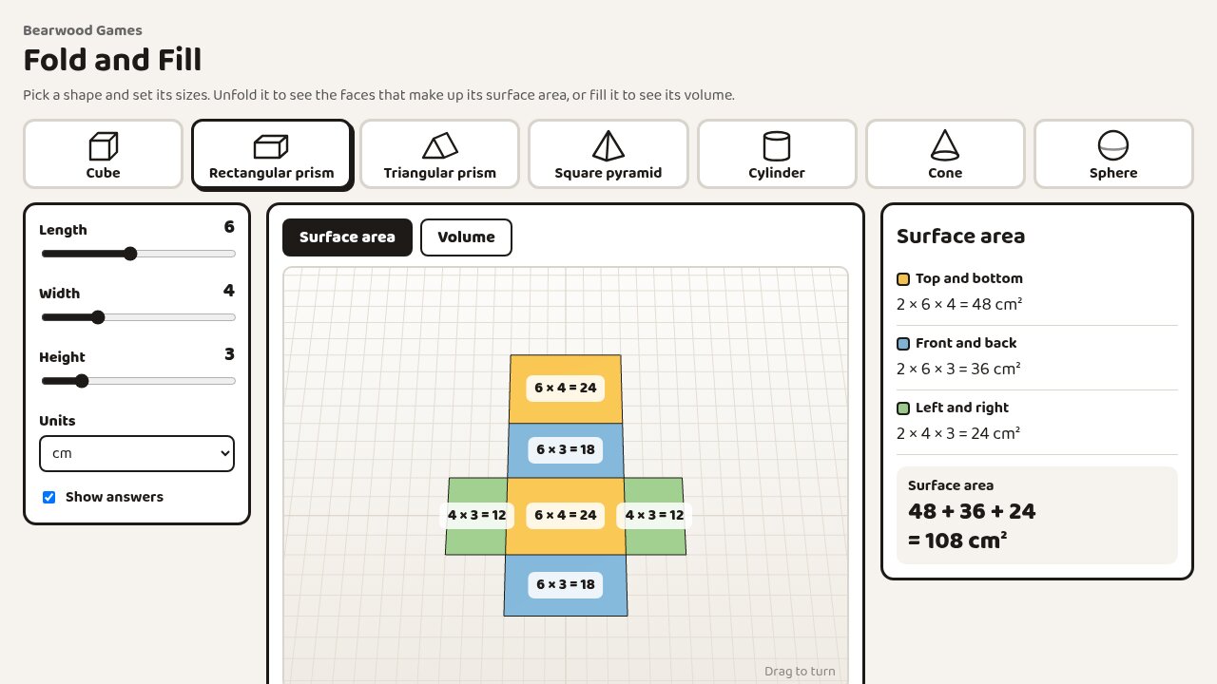This screenshot has width=1217, height=684.
Task: Click the top yellow net face labeled 6 × 4 = 24
Action: click(x=566, y=389)
